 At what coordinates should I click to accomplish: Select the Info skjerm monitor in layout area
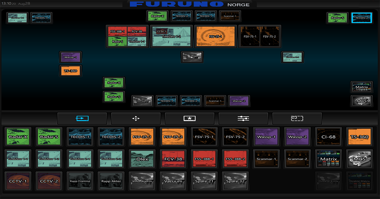[x=142, y=101]
